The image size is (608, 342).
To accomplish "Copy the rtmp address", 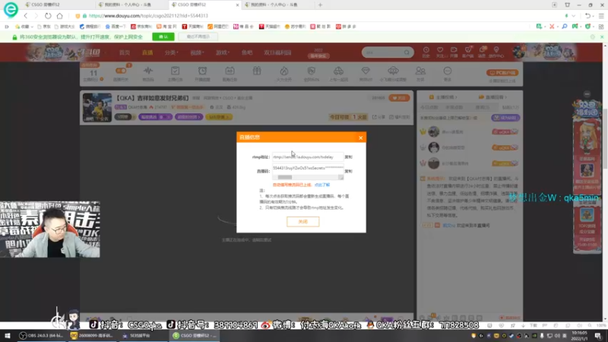I will pyautogui.click(x=349, y=157).
